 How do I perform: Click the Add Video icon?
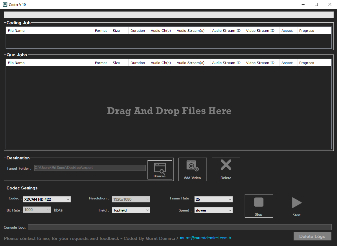coord(192,169)
